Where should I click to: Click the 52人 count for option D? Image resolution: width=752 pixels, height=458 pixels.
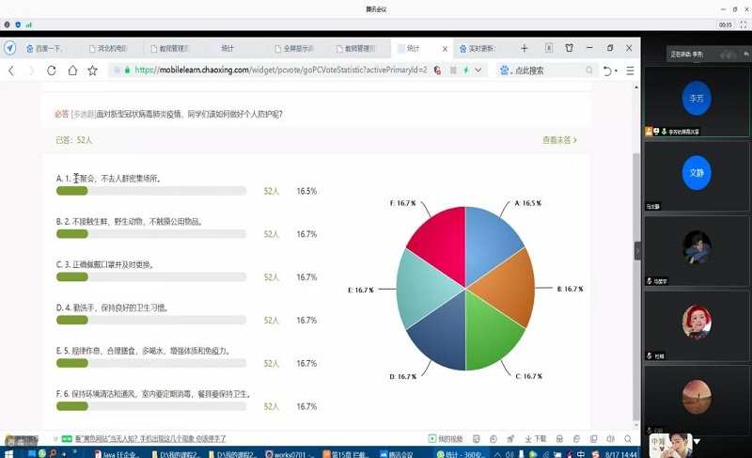272,321
